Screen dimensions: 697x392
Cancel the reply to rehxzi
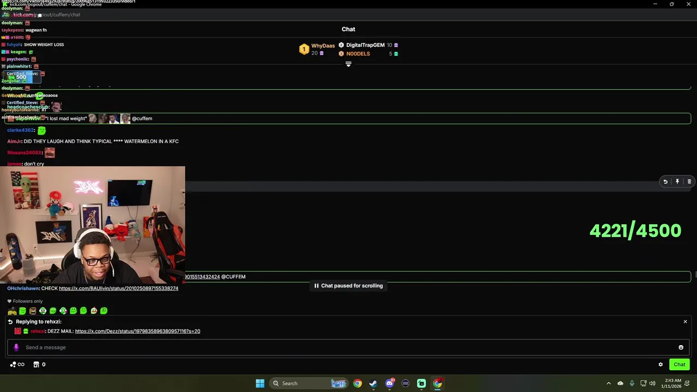(685, 322)
